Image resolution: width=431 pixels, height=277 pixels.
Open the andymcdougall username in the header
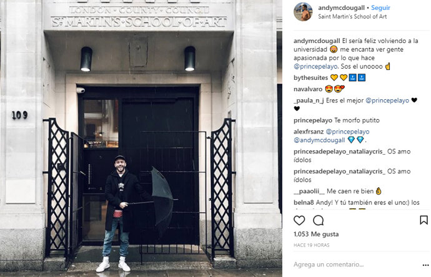point(342,7)
